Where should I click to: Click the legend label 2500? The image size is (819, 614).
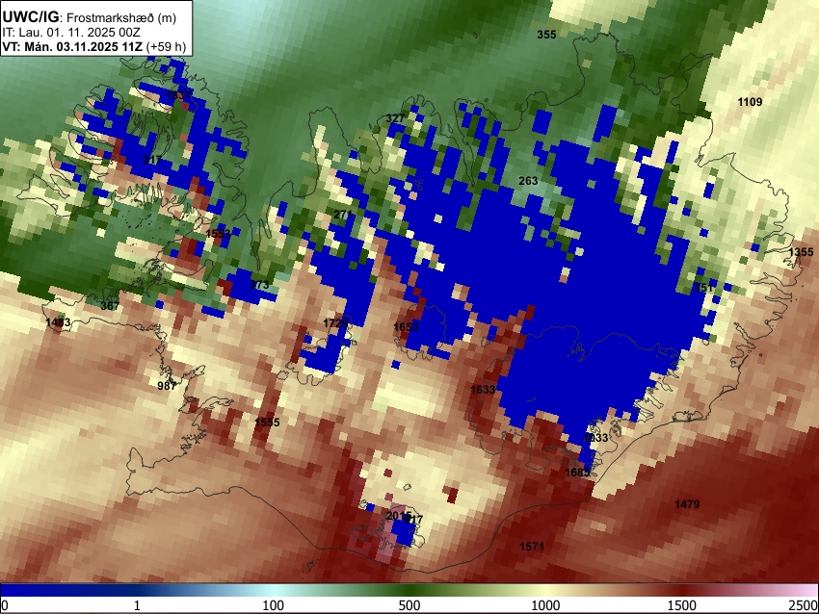(x=804, y=605)
